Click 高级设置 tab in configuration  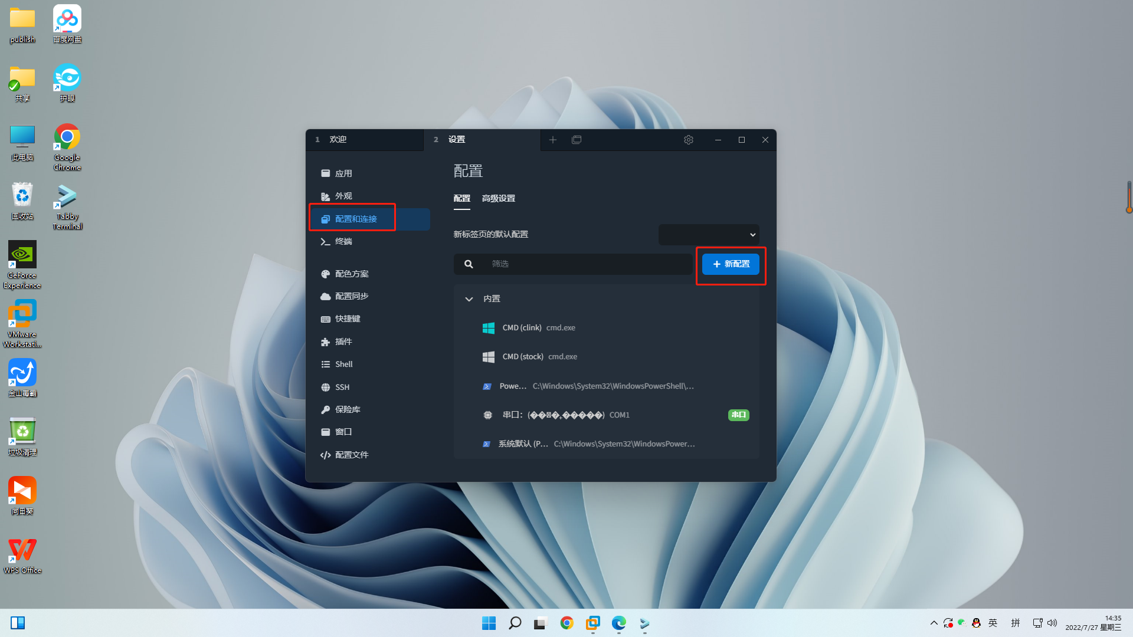pyautogui.click(x=499, y=198)
